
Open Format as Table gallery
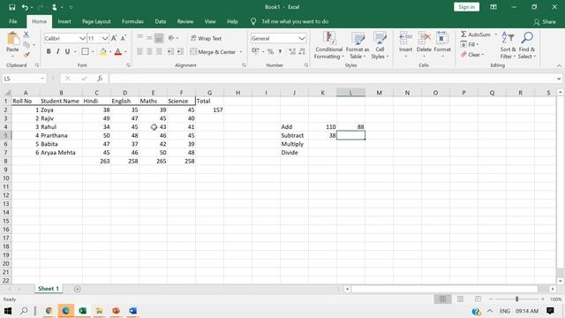[x=358, y=45]
